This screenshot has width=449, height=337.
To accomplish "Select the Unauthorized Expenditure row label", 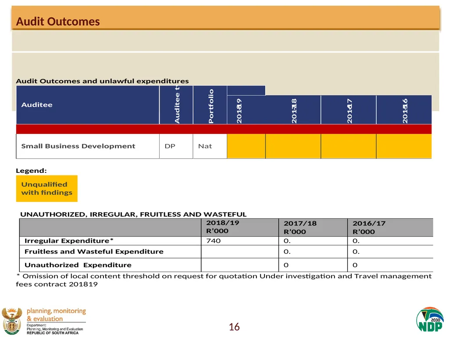I will pyautogui.click(x=78, y=265).
